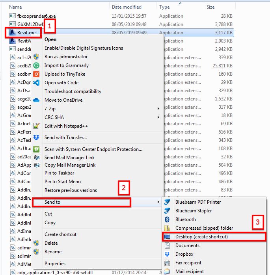
Task: Click the shield icon beside Delete
Action: (36, 243)
